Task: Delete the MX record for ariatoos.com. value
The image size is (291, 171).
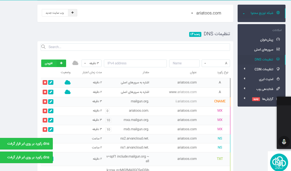Action: coord(45,111)
